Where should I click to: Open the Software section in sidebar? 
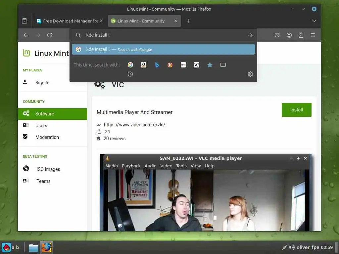coord(52,114)
